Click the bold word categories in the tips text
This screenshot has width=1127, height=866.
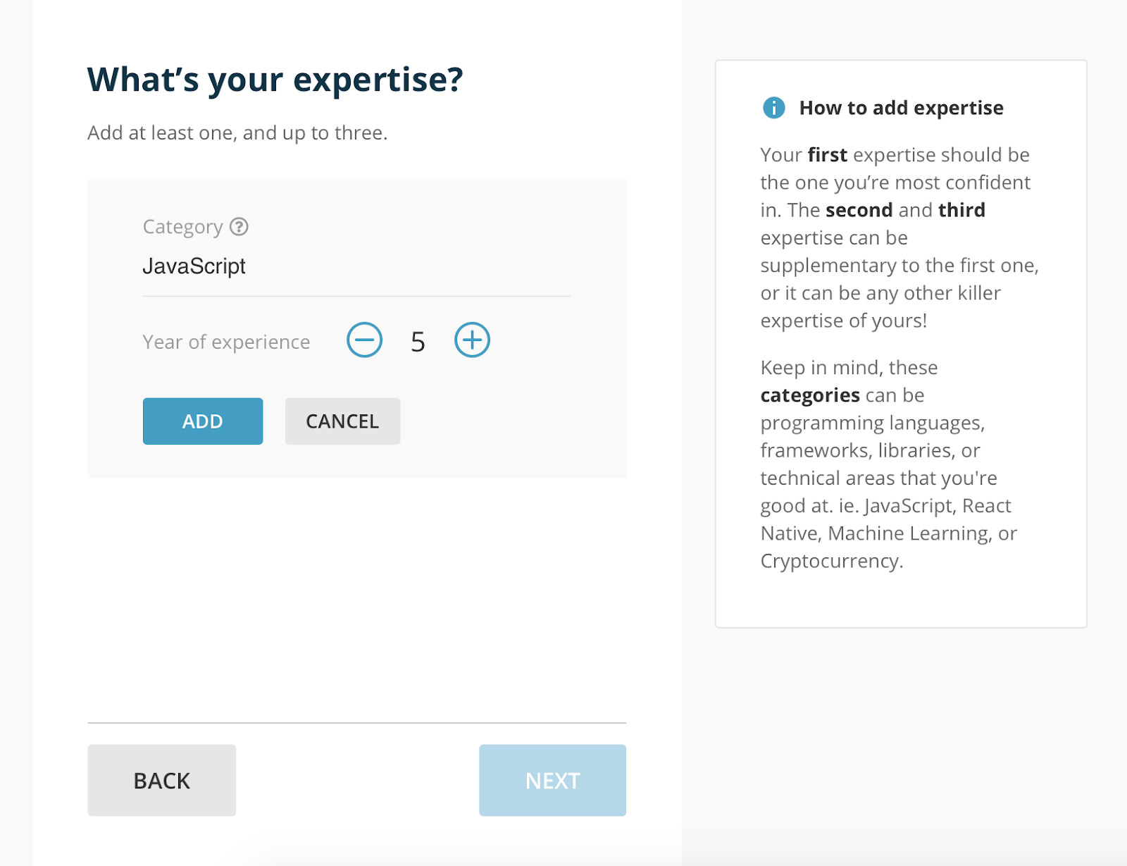[809, 395]
